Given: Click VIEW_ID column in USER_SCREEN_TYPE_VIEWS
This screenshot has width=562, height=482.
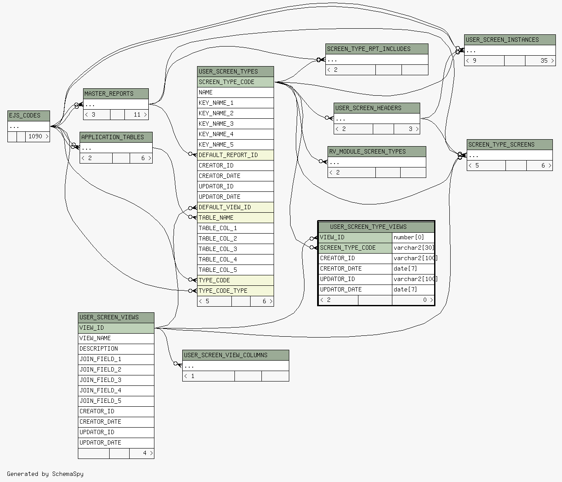Looking at the screenshot, I should (x=355, y=238).
